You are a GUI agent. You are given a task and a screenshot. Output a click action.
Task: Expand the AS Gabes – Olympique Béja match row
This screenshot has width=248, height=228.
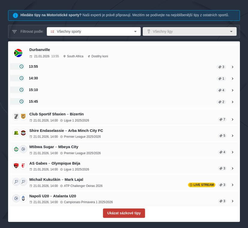click(x=233, y=168)
